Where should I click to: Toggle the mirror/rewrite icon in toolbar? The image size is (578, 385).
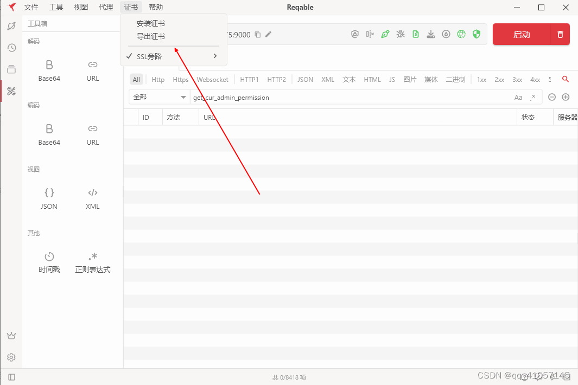(x=370, y=34)
